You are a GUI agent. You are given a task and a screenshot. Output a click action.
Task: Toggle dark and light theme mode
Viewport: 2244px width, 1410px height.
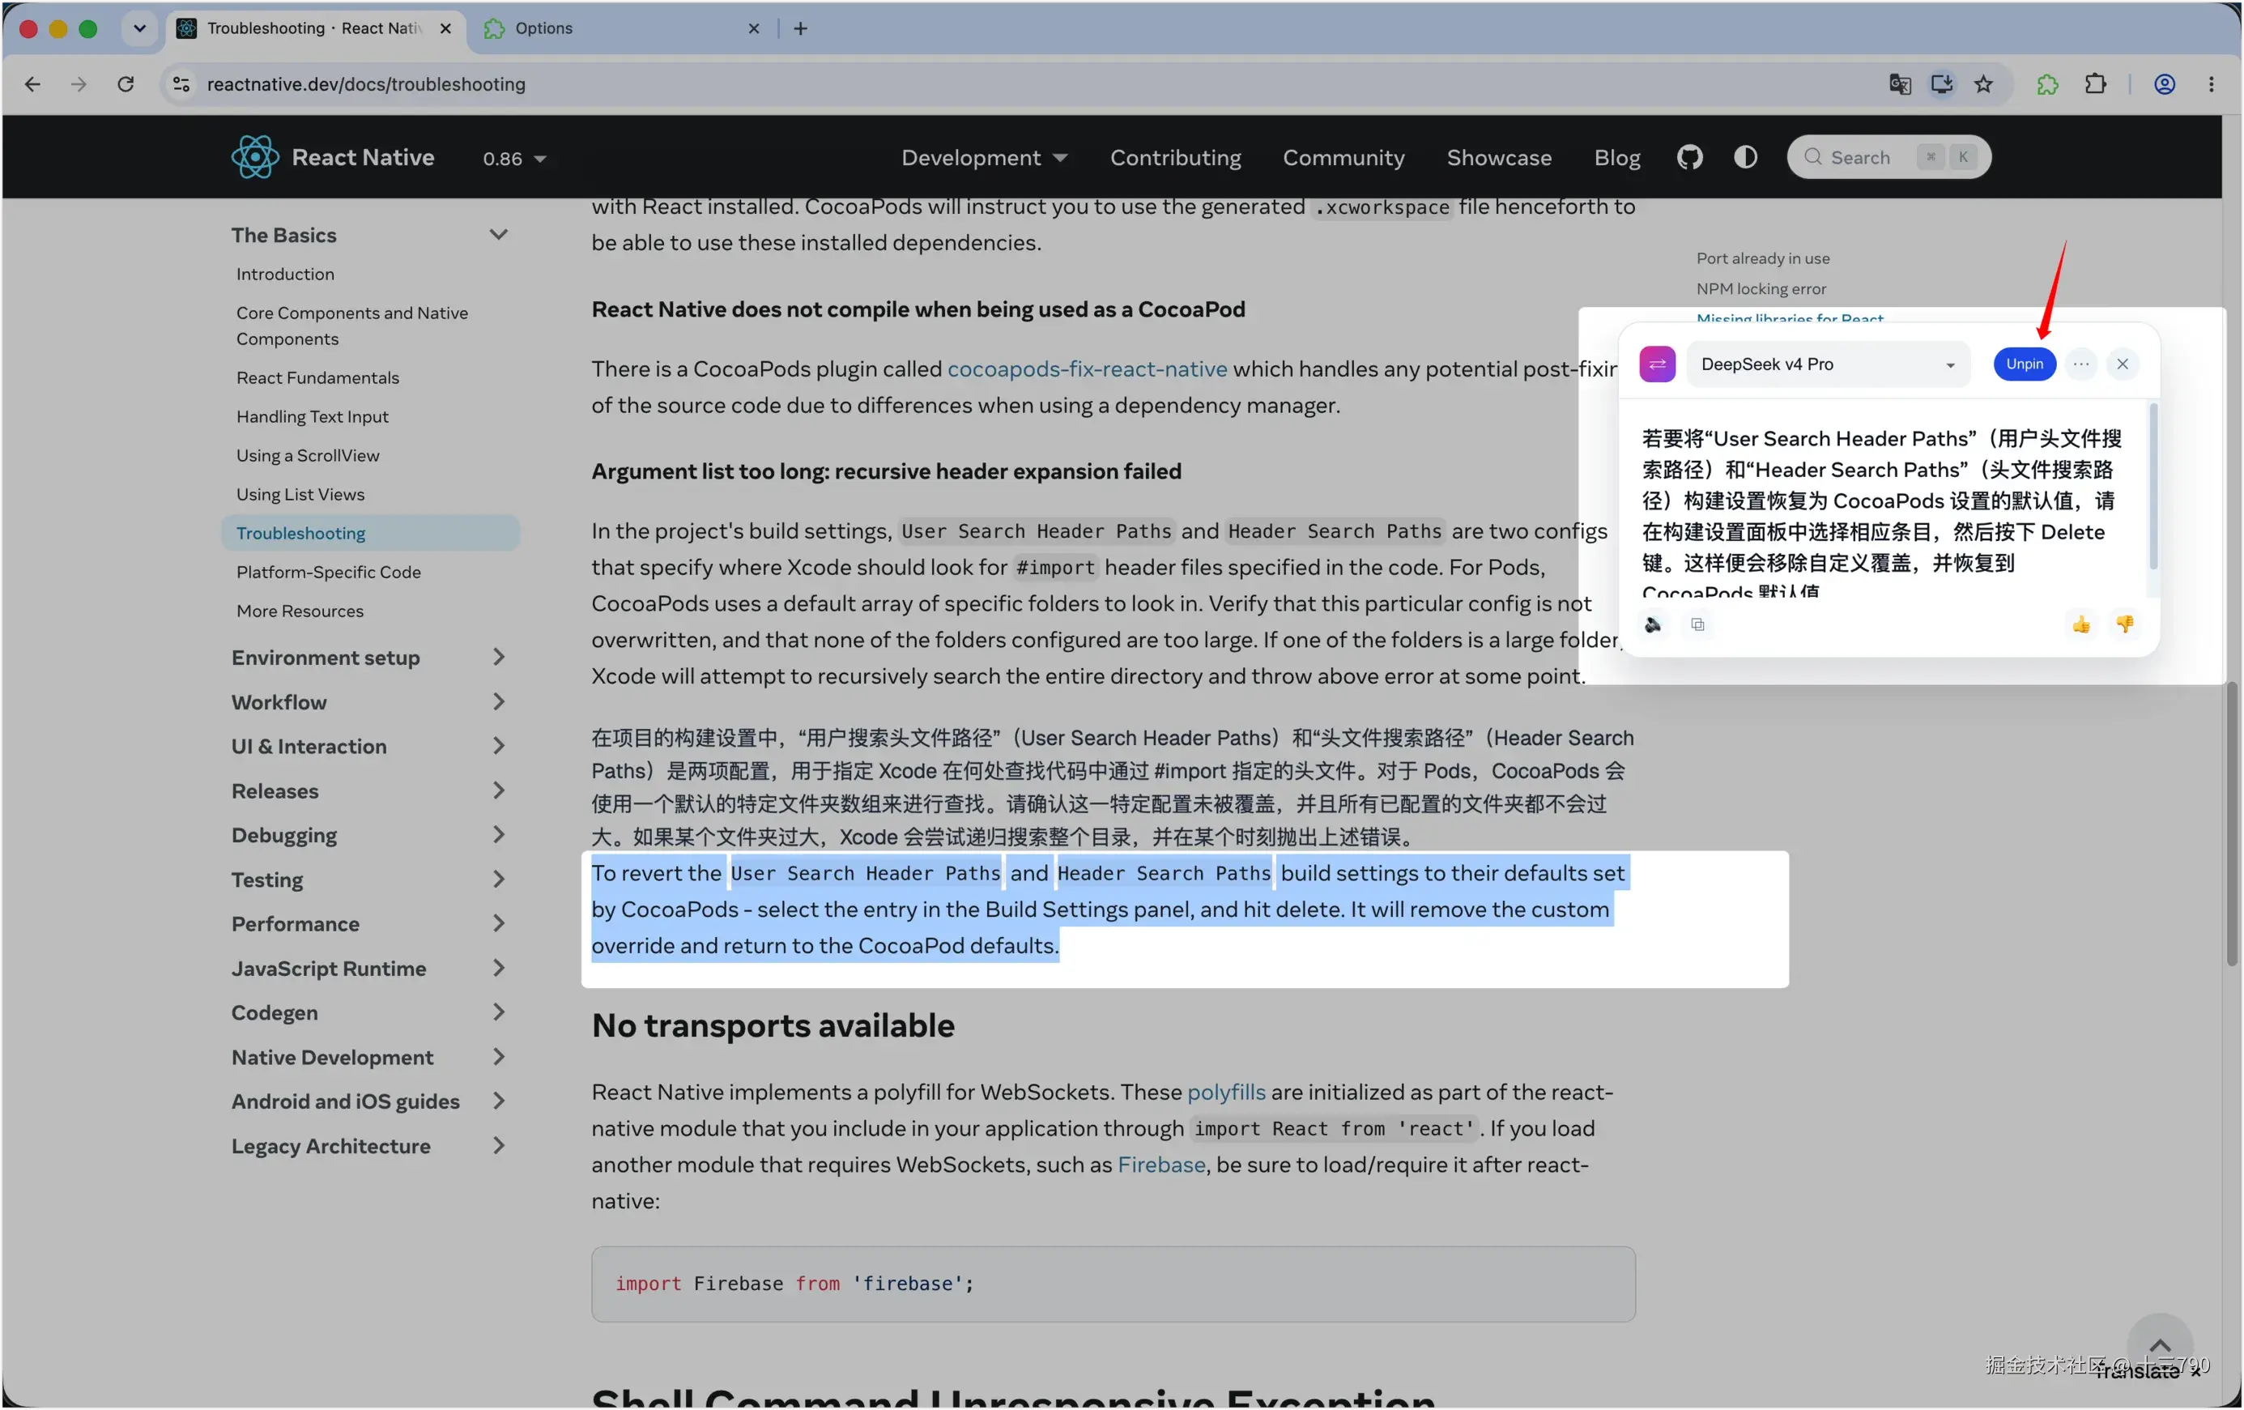tap(1745, 157)
